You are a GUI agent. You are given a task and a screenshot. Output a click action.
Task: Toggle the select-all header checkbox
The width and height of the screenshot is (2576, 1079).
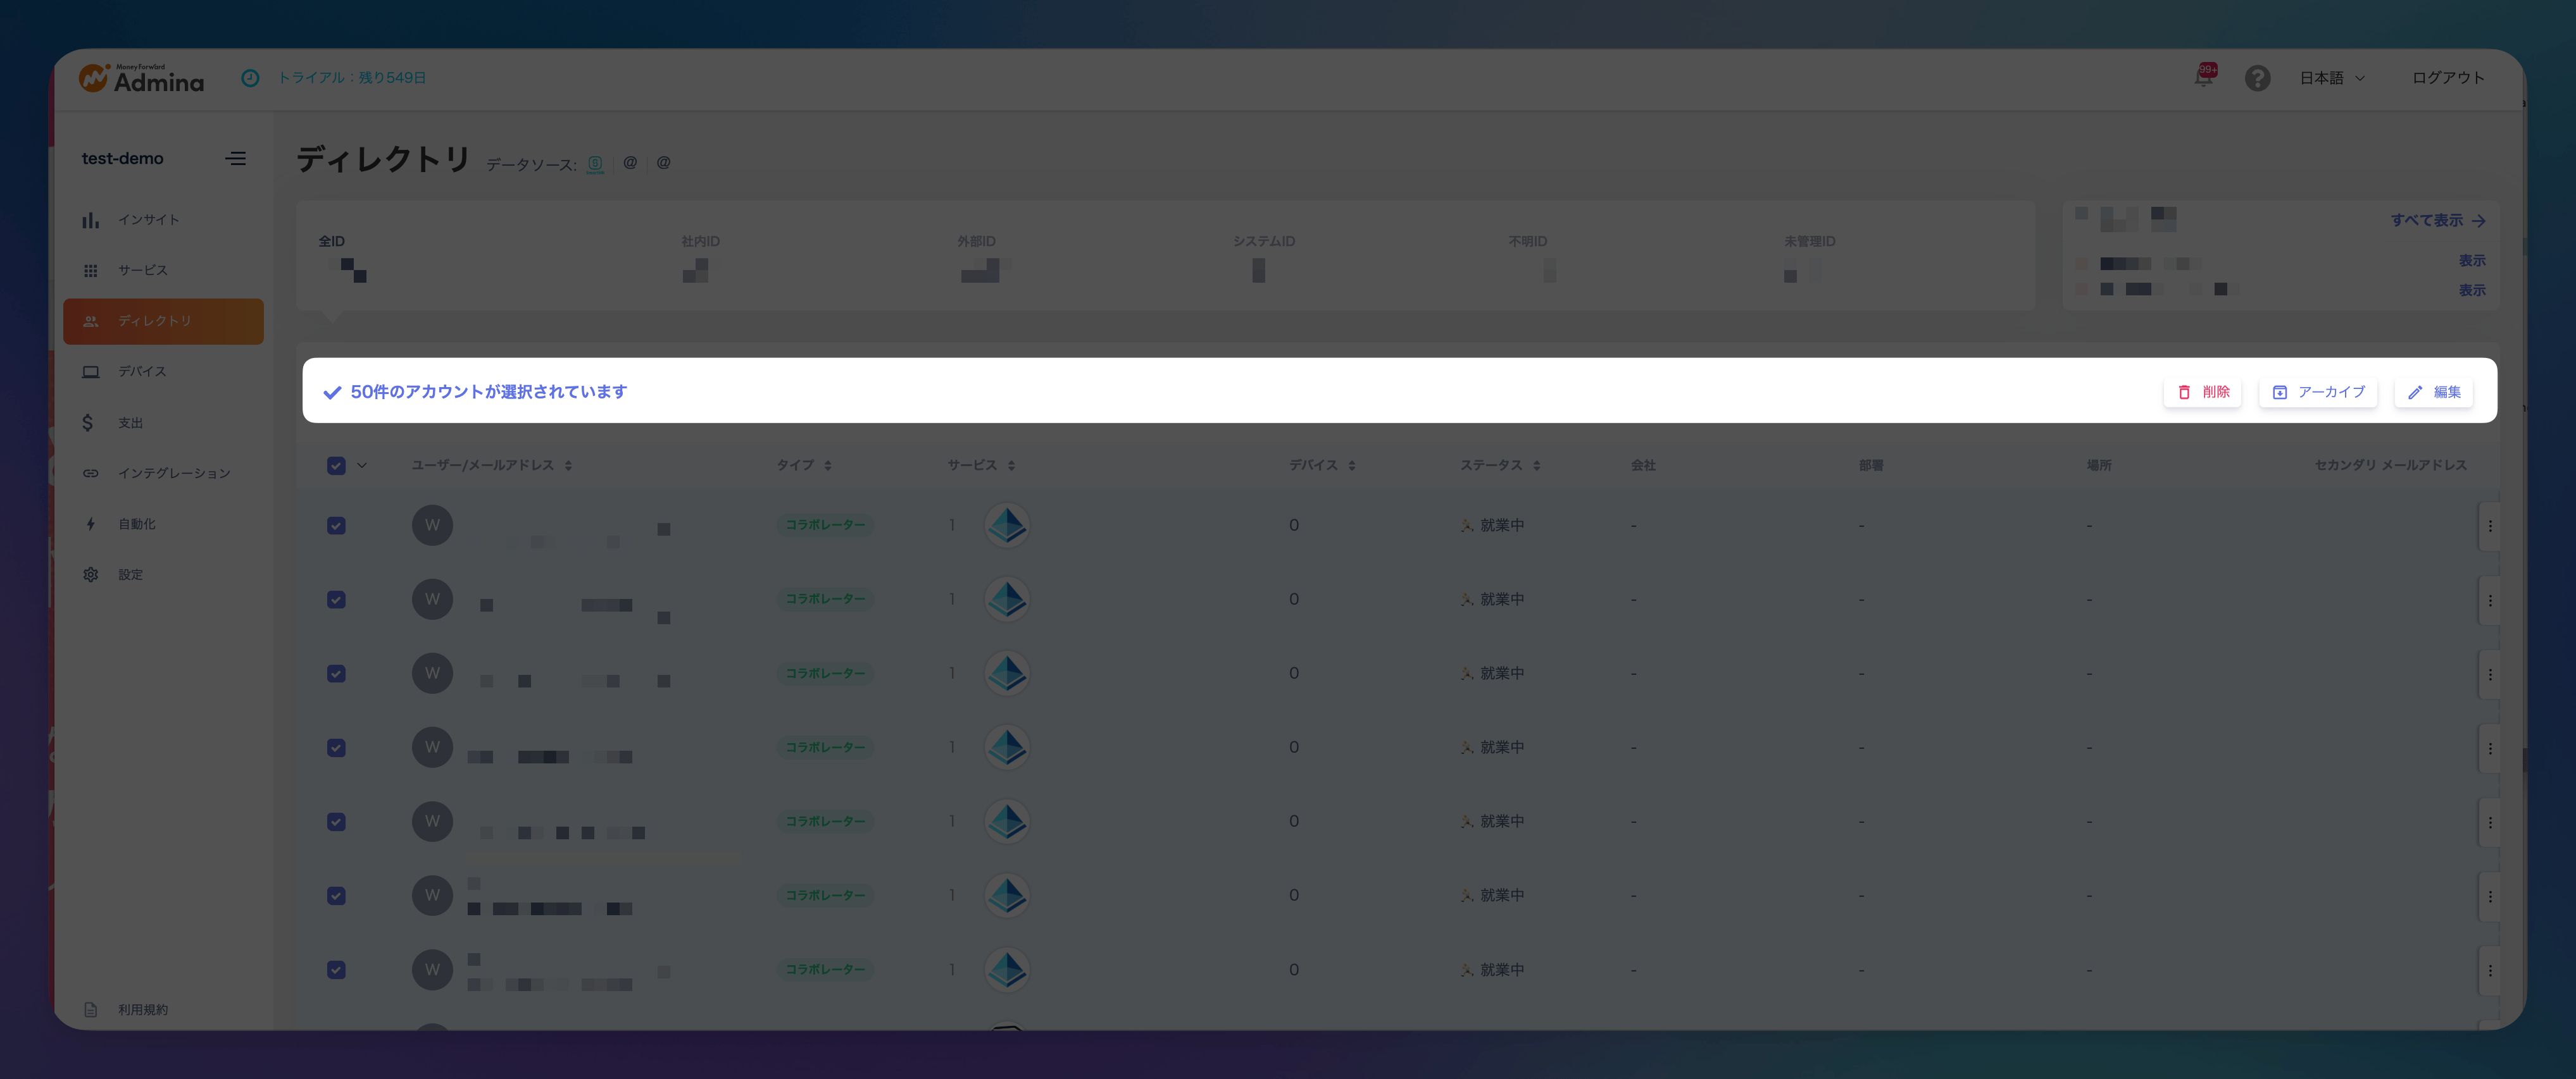[336, 466]
